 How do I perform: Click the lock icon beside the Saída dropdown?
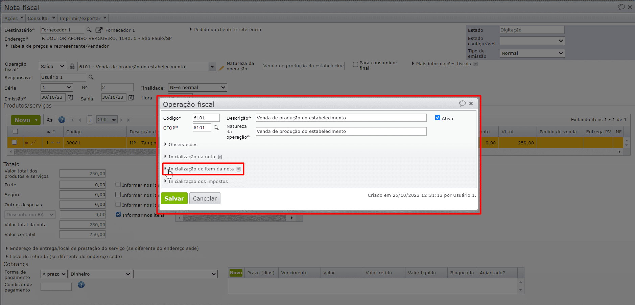coord(72,66)
